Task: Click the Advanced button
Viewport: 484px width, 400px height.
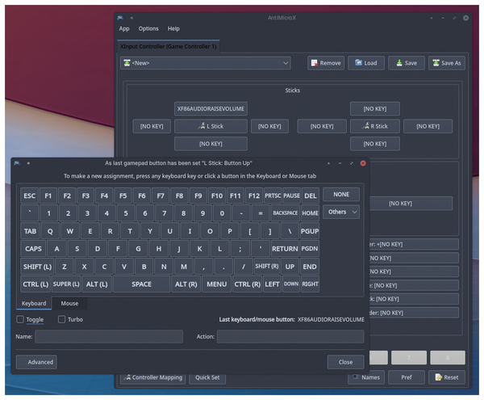Action: coord(36,362)
